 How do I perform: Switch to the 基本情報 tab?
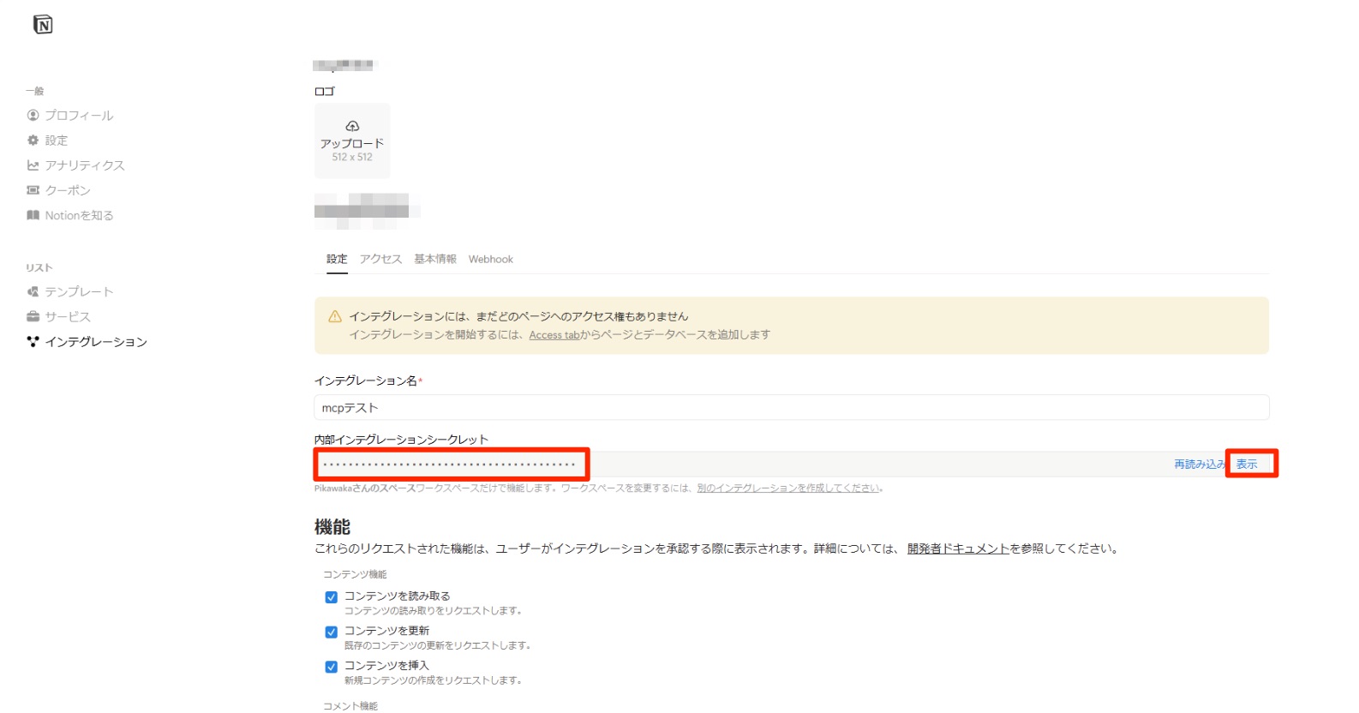[x=435, y=259]
